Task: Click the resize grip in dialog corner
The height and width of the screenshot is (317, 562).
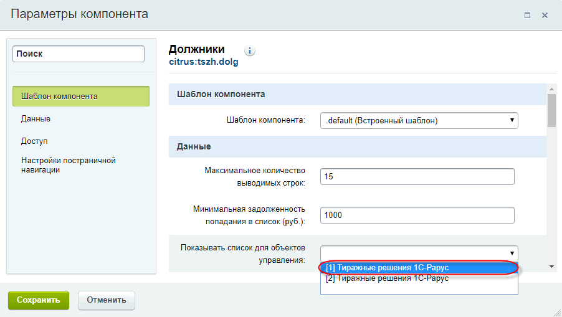Action: pos(558,313)
